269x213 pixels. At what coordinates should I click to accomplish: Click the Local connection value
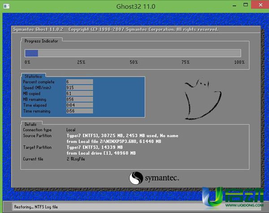(x=71, y=130)
